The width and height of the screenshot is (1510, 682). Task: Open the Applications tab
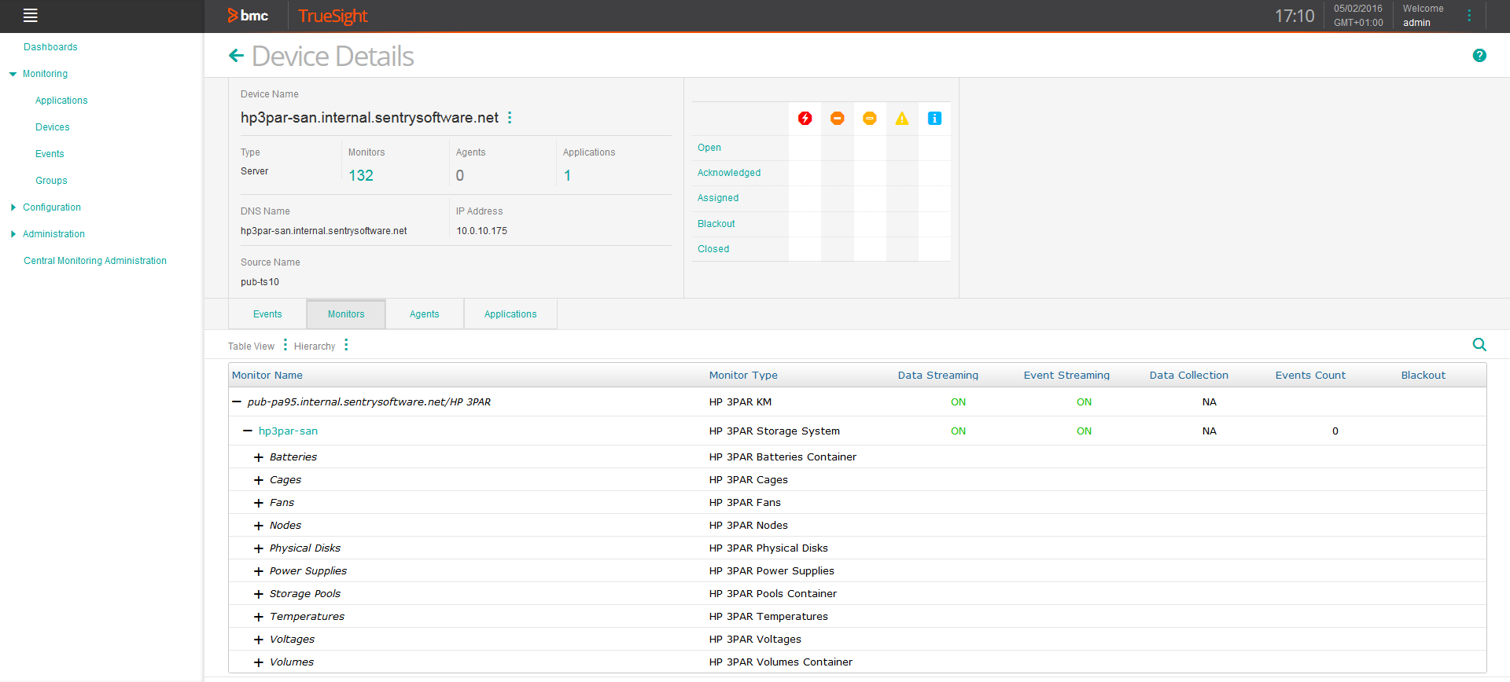pyautogui.click(x=510, y=314)
